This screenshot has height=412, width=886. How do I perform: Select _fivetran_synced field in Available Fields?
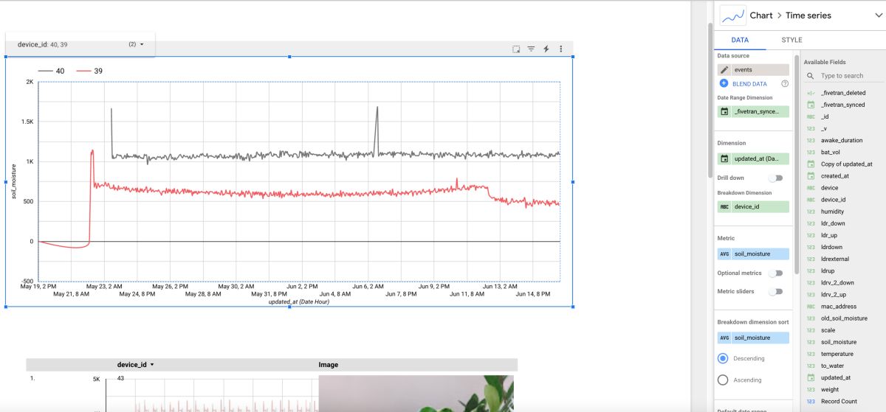point(842,105)
